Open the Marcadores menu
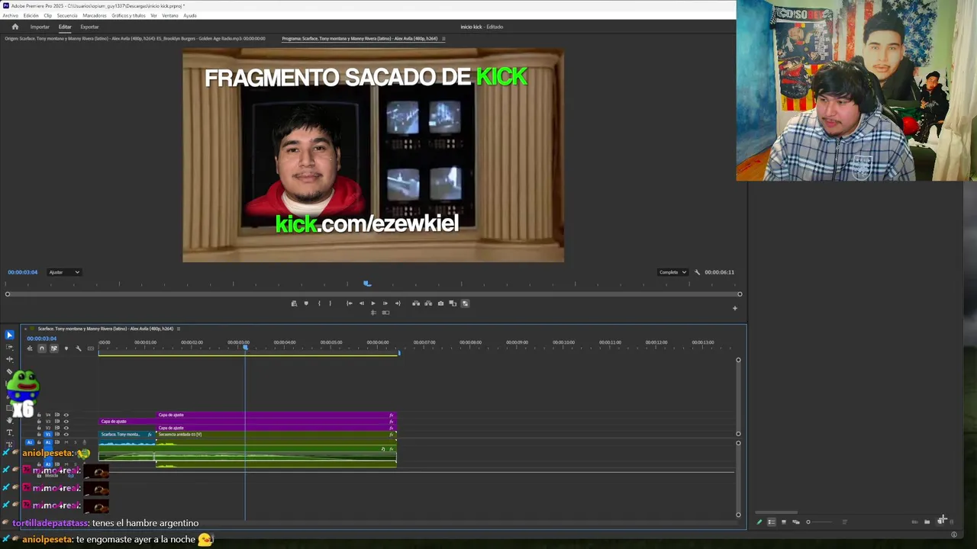 (95, 15)
